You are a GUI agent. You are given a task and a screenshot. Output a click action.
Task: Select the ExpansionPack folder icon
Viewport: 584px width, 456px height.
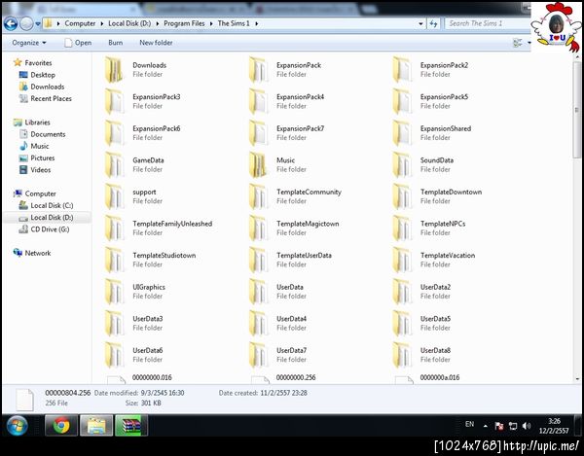click(258, 70)
